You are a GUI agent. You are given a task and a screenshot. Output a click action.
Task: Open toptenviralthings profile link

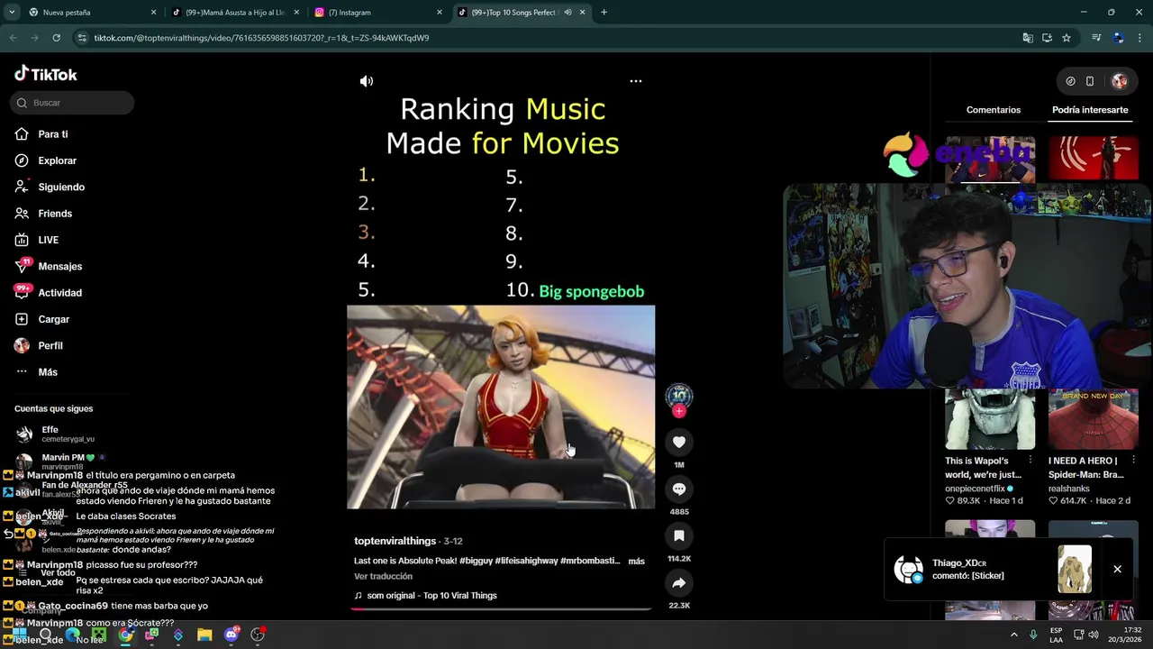tap(395, 541)
